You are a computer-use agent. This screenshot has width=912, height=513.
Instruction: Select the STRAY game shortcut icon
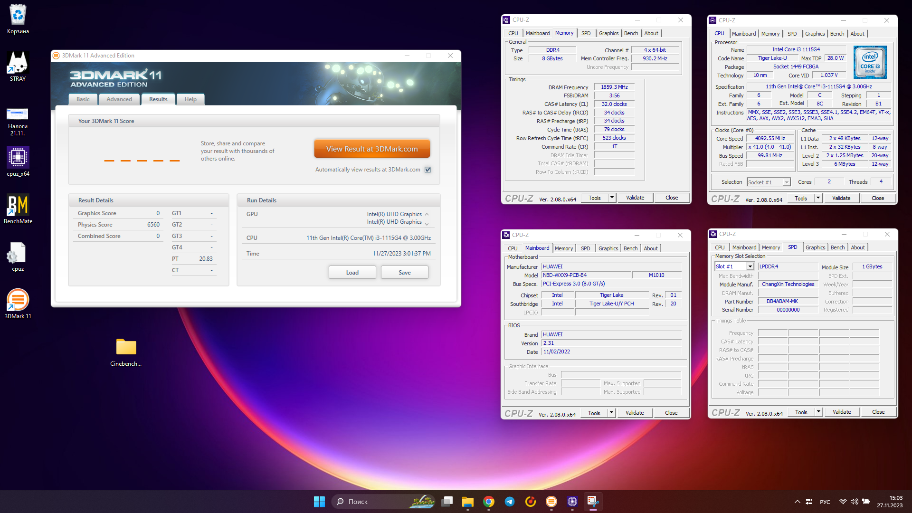tap(18, 67)
